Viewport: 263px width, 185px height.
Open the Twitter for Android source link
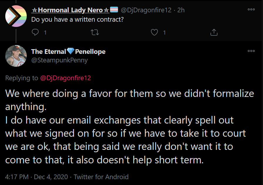pos(101,177)
